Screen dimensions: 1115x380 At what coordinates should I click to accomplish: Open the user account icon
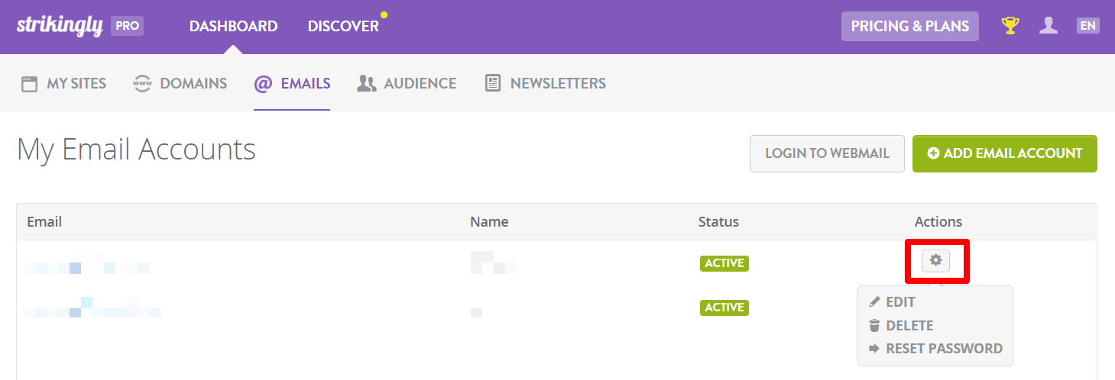pyautogui.click(x=1049, y=26)
